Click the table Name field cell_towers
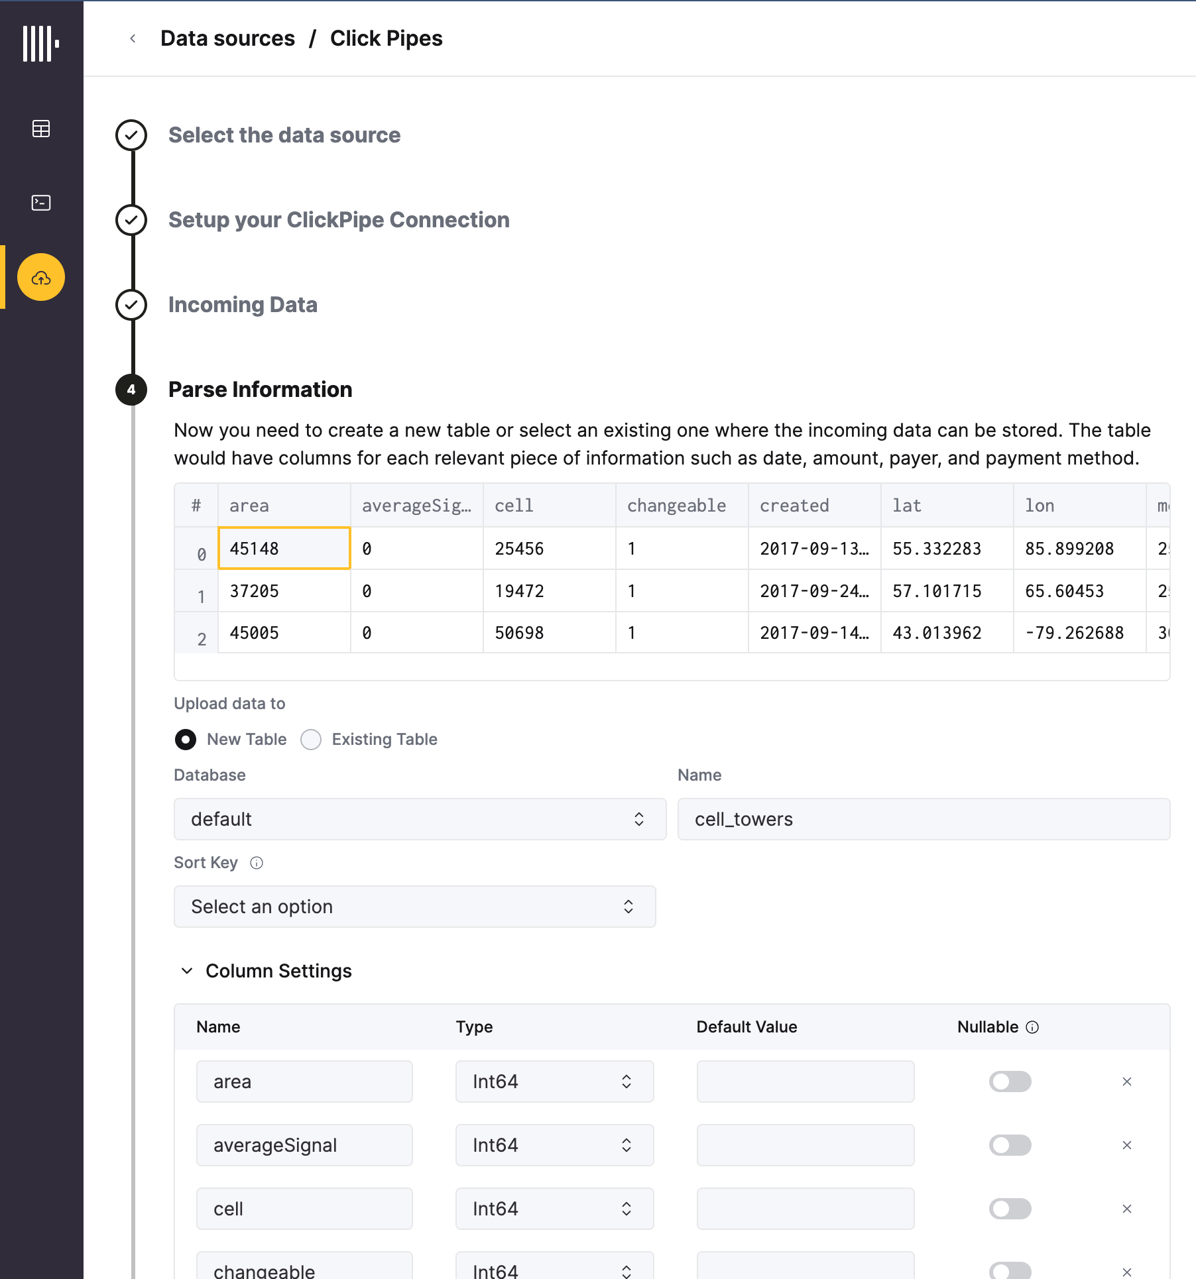1196x1279 pixels. coord(924,819)
